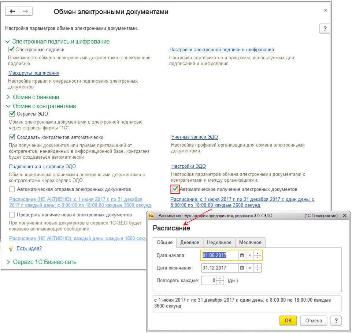Image resolution: width=352 pixels, height=333 pixels.
Task: Click the back navigation arrow
Action: click(12, 11)
